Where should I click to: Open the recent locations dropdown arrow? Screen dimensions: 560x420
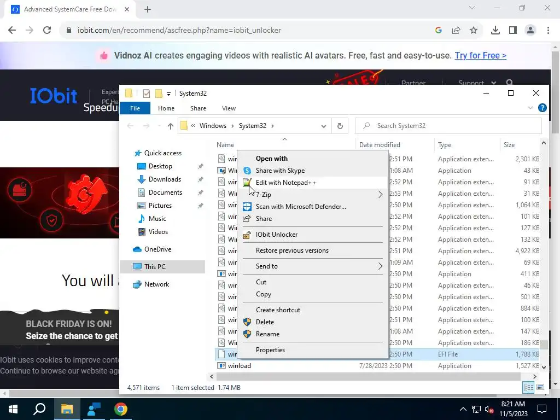(159, 126)
